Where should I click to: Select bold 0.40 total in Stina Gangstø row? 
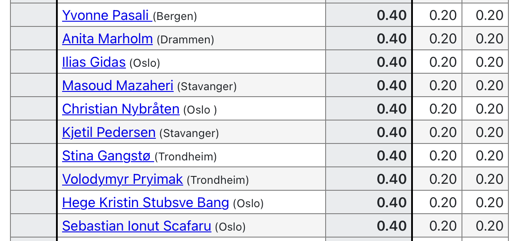click(392, 156)
